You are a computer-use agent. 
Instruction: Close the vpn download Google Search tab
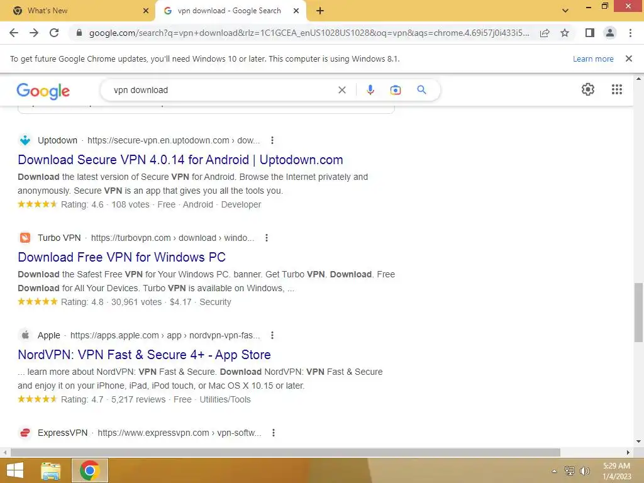296,11
